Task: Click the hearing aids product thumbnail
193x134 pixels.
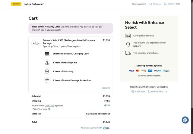Action: click(x=36, y=43)
